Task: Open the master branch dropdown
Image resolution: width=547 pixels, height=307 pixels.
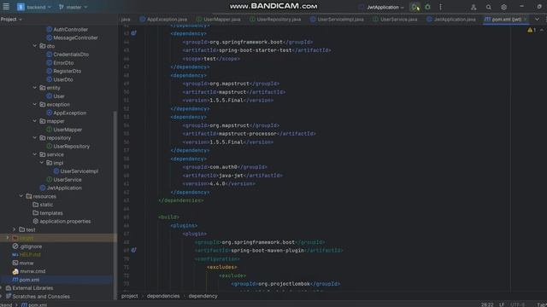Action: pos(73,7)
